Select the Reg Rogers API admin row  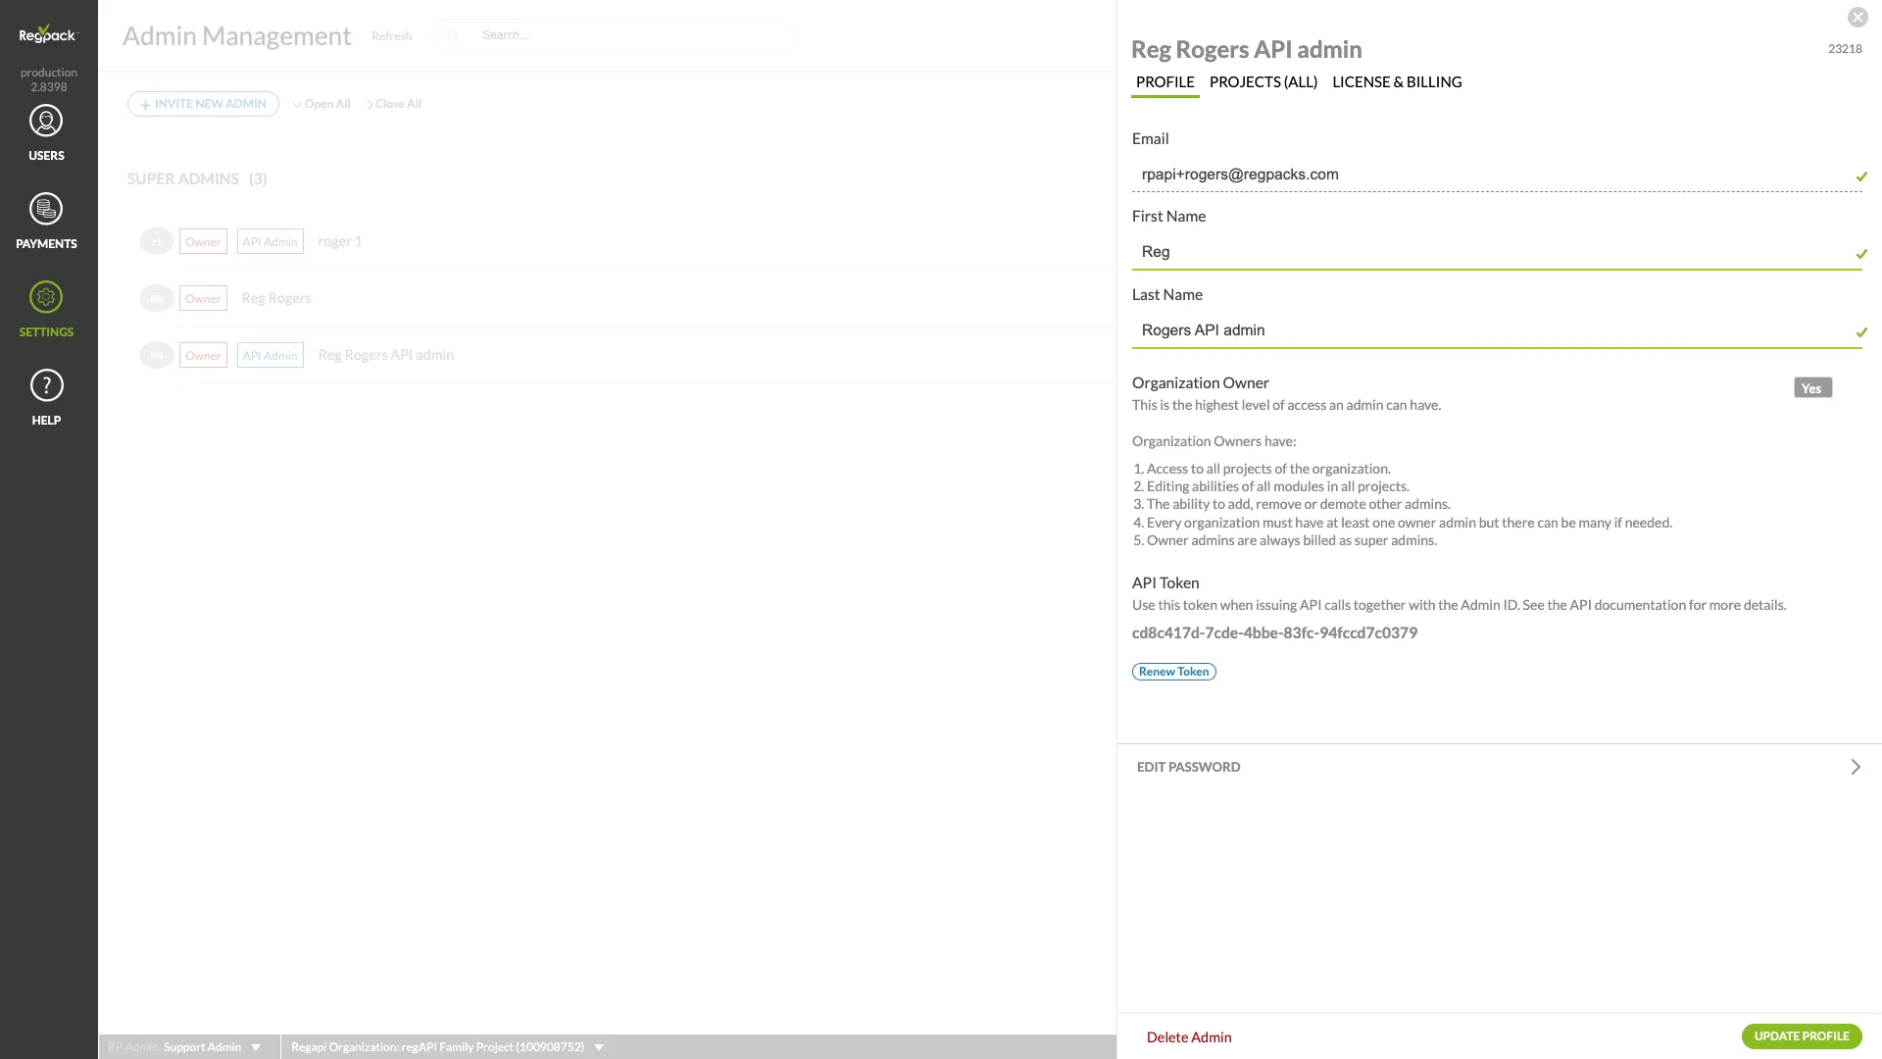[x=622, y=355]
